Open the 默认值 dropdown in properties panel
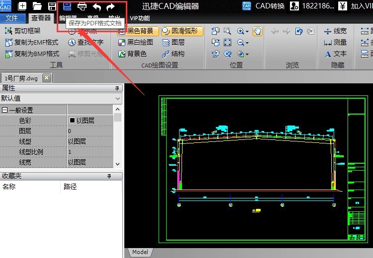 point(118,99)
